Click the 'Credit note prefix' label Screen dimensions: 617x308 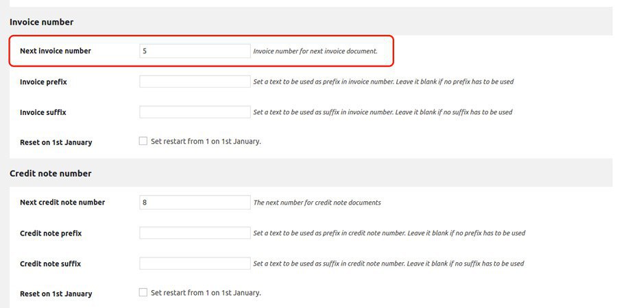(51, 233)
